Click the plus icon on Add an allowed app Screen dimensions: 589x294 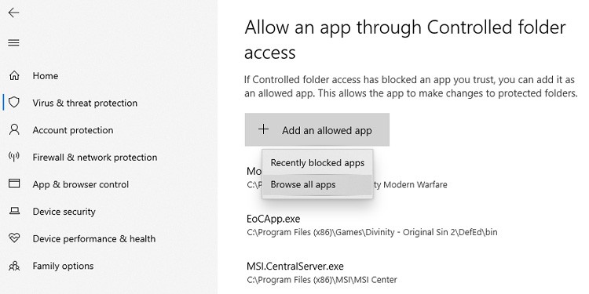(x=264, y=129)
